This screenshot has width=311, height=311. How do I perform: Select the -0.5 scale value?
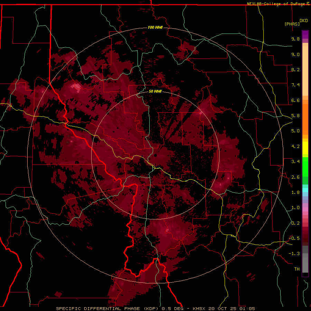294,238
